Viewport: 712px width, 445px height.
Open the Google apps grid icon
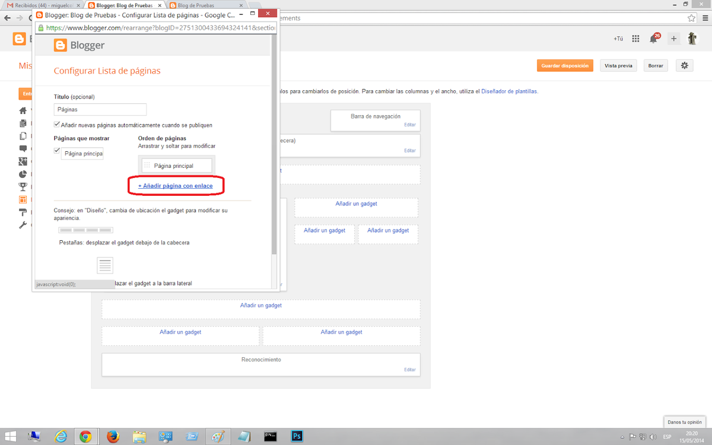(635, 39)
